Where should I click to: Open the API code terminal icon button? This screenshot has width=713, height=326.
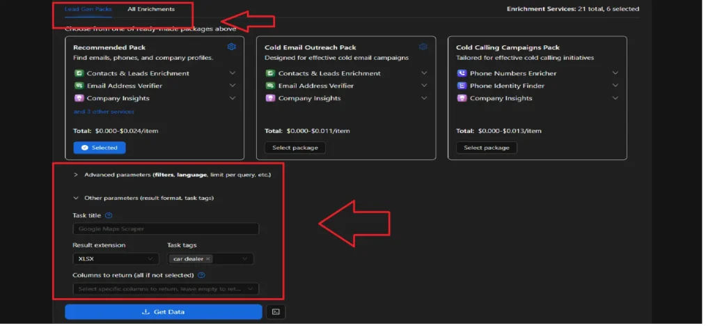click(x=276, y=312)
